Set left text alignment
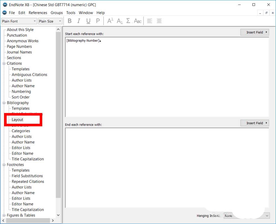This screenshot has width=276, height=224. pyautogui.click(x=149, y=21)
